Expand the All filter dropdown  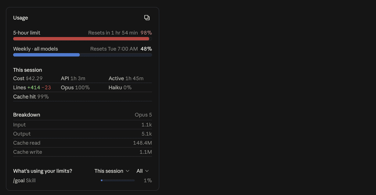click(x=143, y=171)
